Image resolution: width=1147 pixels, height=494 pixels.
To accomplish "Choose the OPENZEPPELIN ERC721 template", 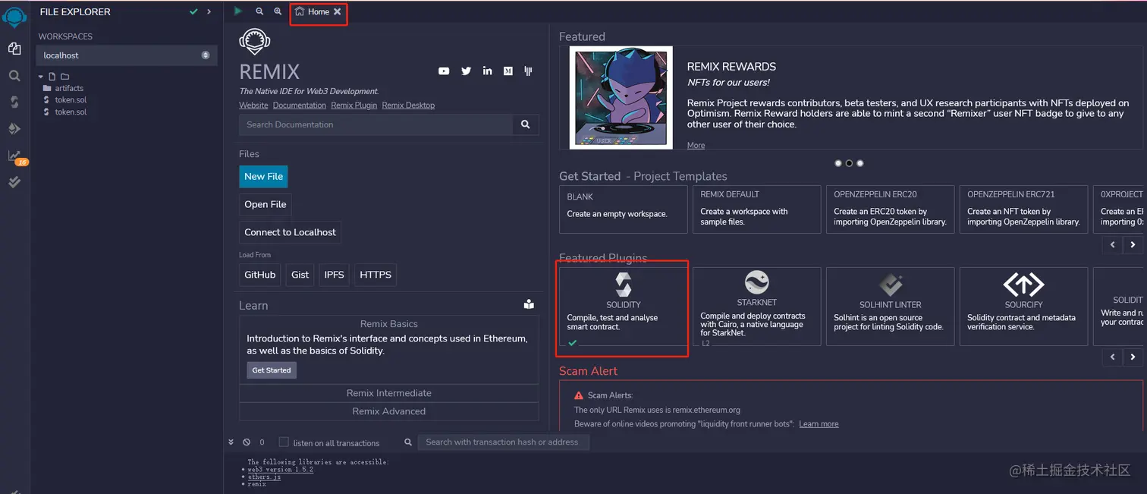I will pyautogui.click(x=1024, y=209).
